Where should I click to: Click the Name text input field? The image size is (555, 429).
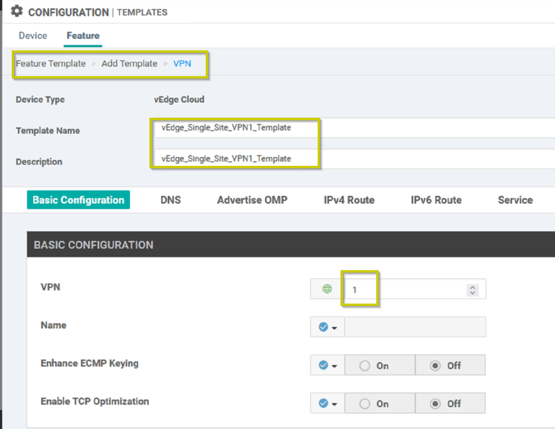415,327
